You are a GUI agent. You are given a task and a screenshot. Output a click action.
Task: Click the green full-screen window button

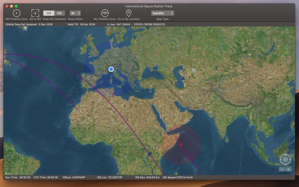tap(16, 6)
